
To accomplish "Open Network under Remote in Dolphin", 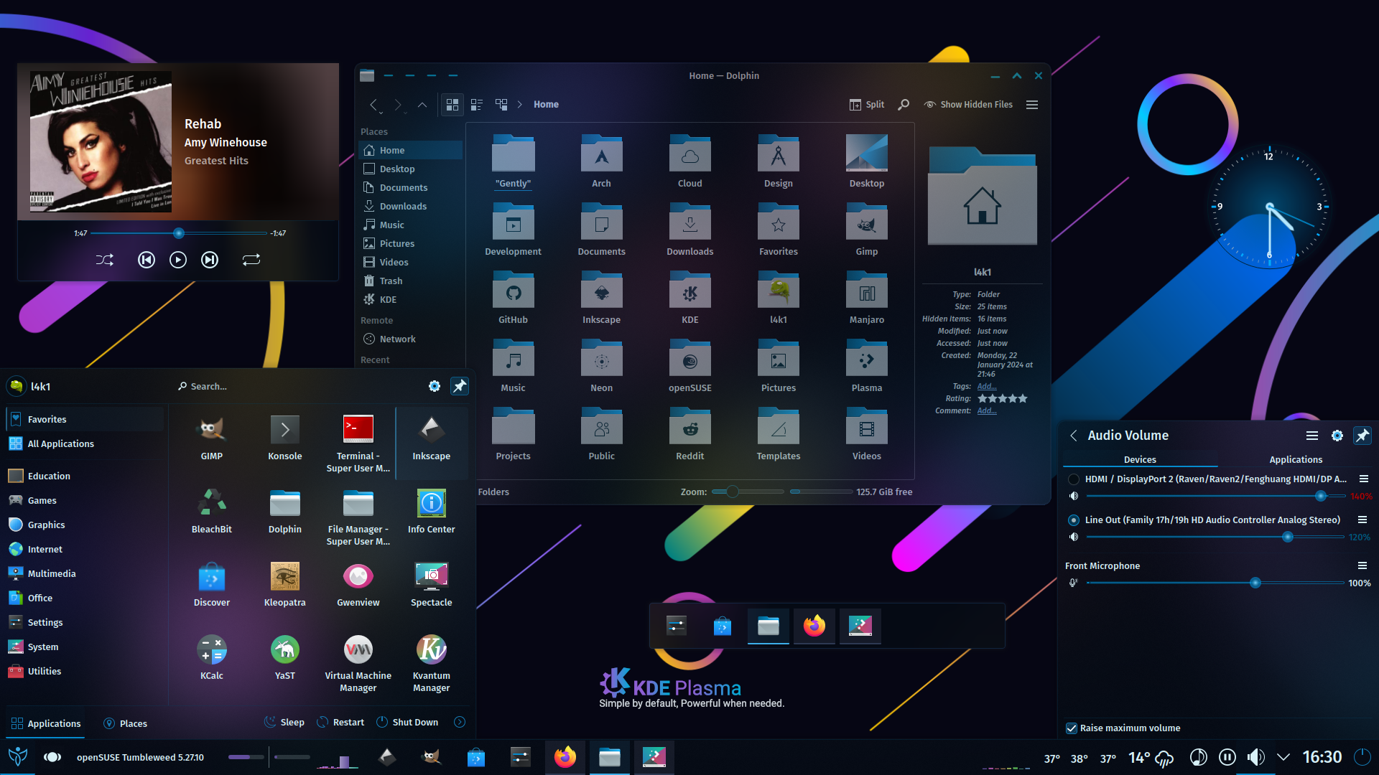I will click(x=411, y=339).
